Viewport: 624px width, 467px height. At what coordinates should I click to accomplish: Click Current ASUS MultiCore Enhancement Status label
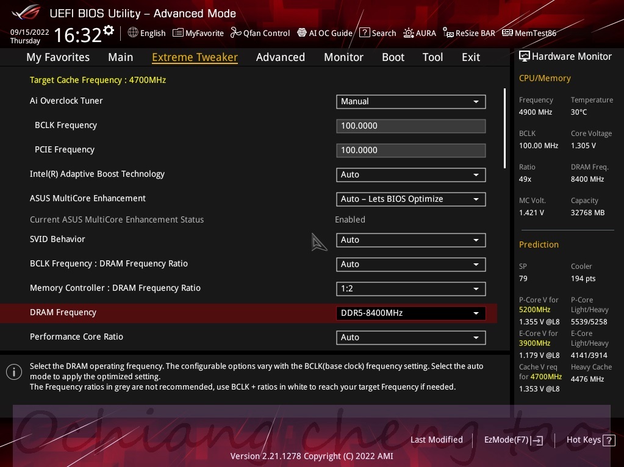(117, 219)
